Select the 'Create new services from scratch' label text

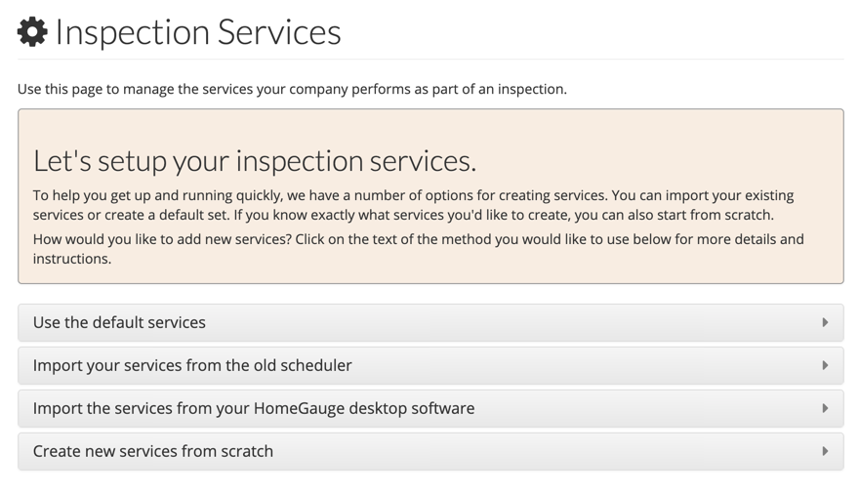tap(153, 451)
